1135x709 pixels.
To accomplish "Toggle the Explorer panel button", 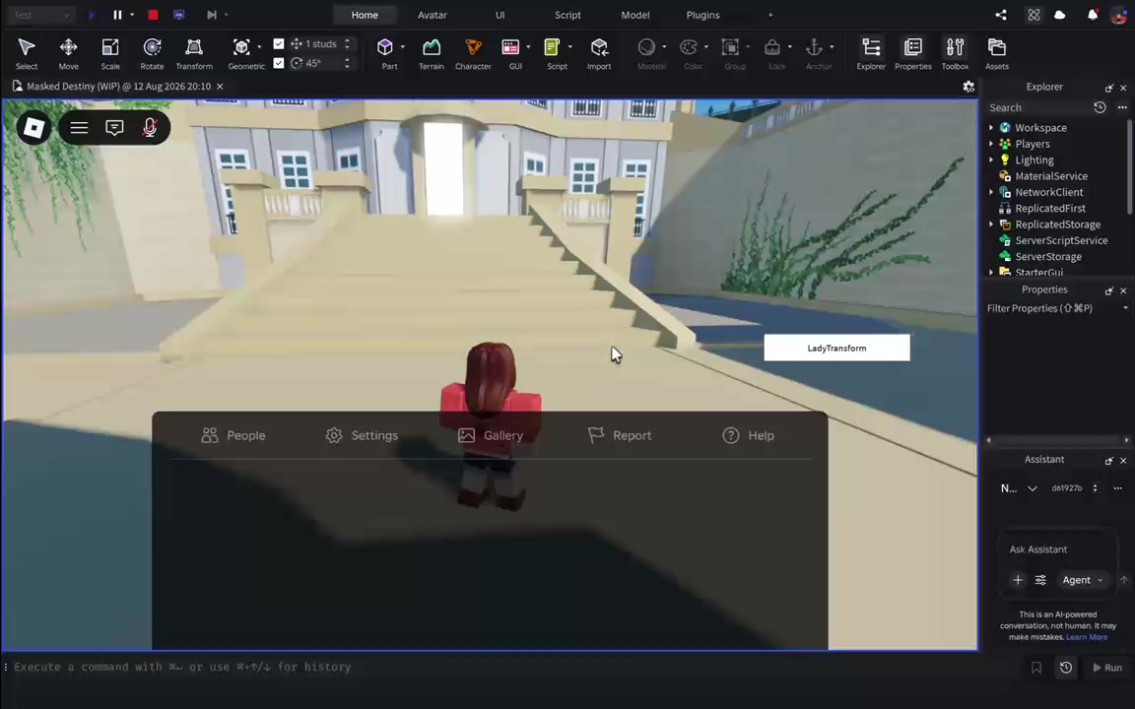I will point(871,53).
